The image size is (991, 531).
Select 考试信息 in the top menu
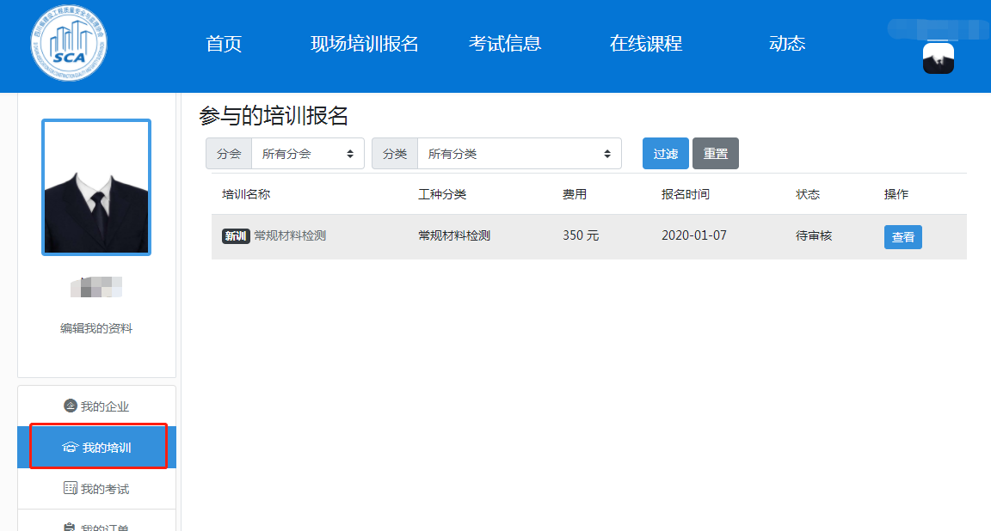point(505,44)
